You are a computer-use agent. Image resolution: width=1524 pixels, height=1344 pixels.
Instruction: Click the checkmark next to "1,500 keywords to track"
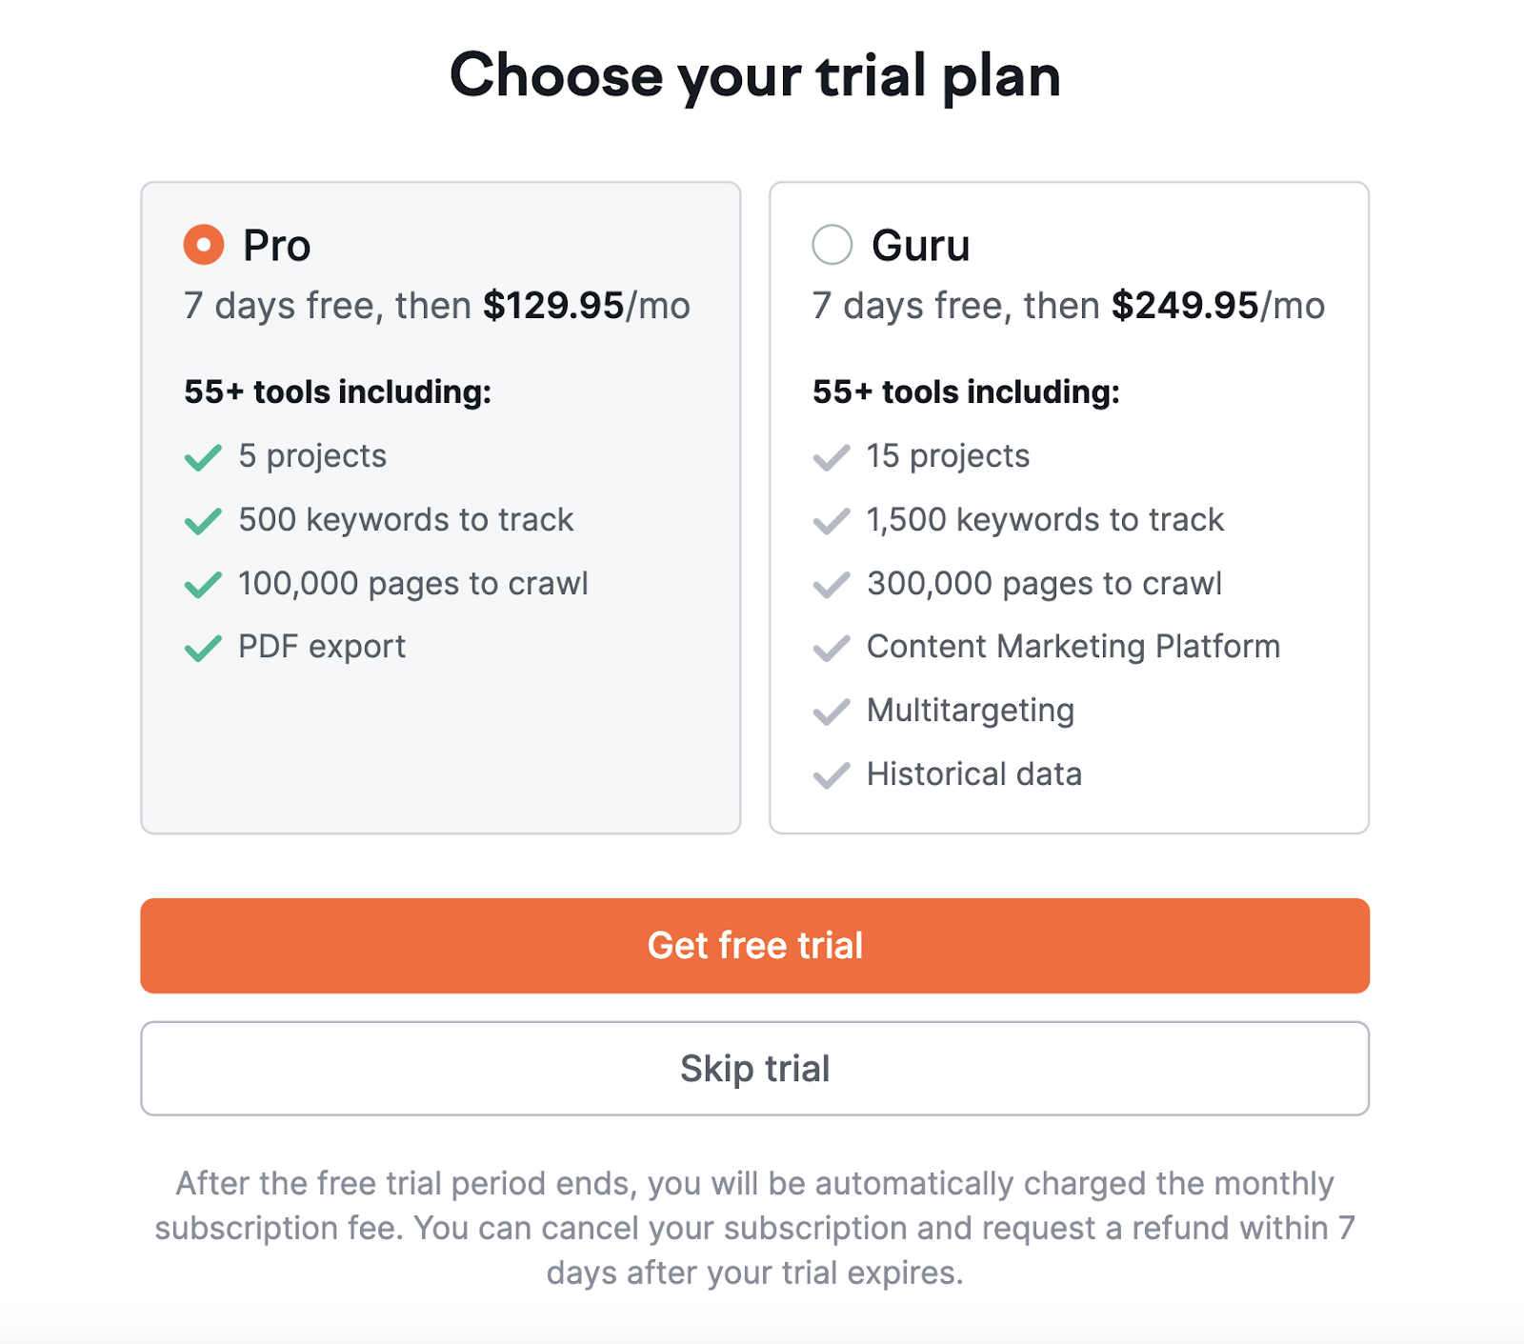coord(832,522)
